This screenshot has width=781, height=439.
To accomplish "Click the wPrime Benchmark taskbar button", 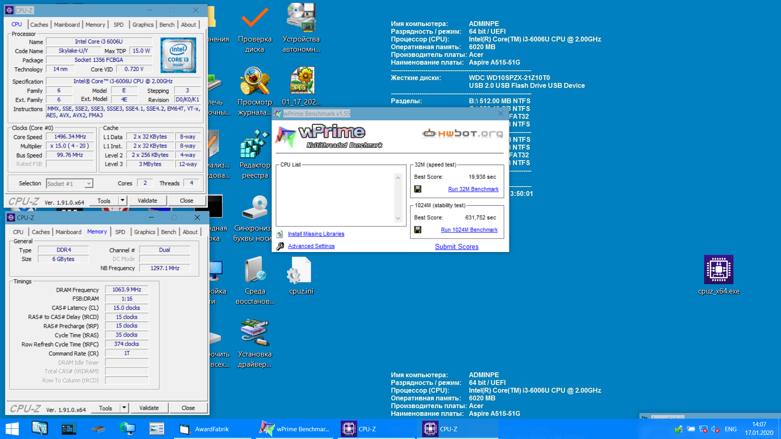I will pos(295,429).
